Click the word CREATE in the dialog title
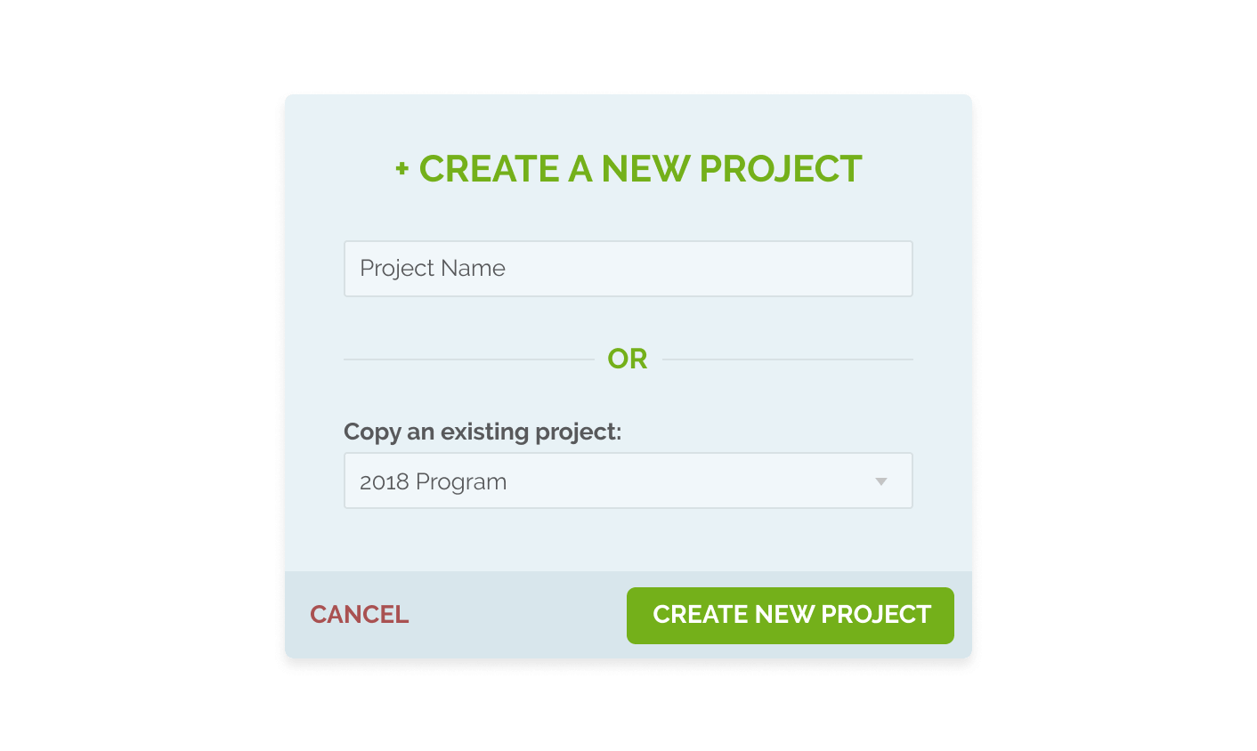1257x751 pixels. coord(489,169)
